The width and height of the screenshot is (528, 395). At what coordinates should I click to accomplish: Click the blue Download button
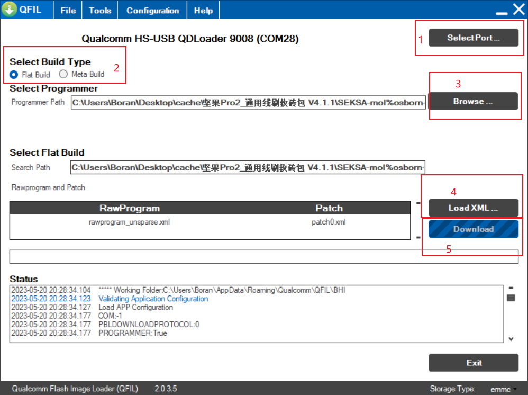pyautogui.click(x=473, y=229)
